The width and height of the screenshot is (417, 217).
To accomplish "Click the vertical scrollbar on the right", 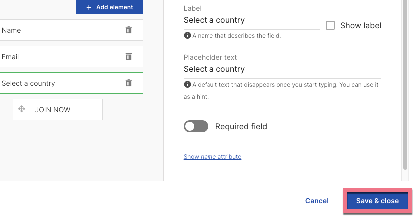I will coord(404,85).
